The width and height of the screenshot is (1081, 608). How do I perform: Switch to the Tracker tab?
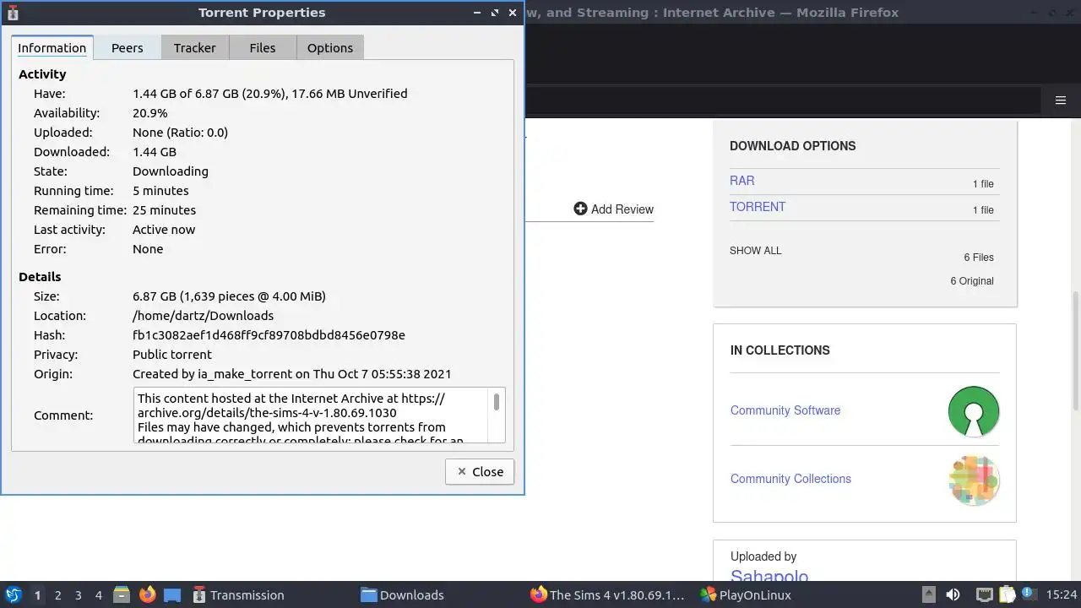(195, 47)
